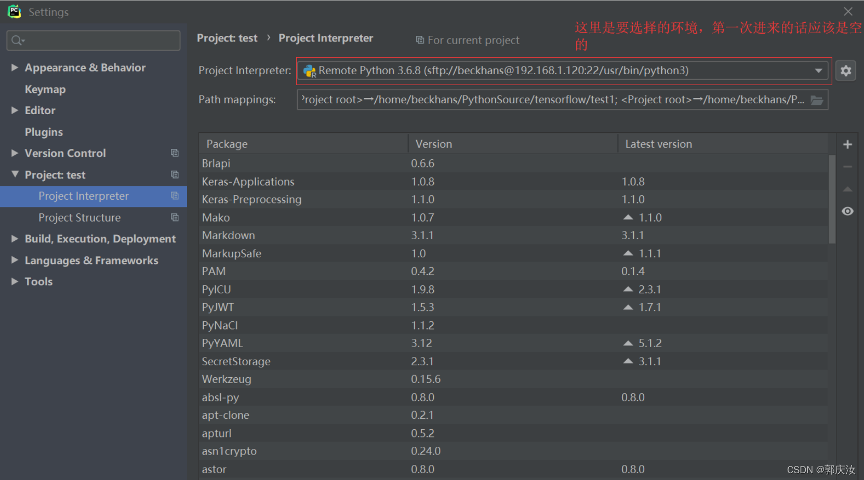Viewport: 864px width, 480px height.
Task: Toggle the show early releases eye icon
Action: [x=847, y=211]
